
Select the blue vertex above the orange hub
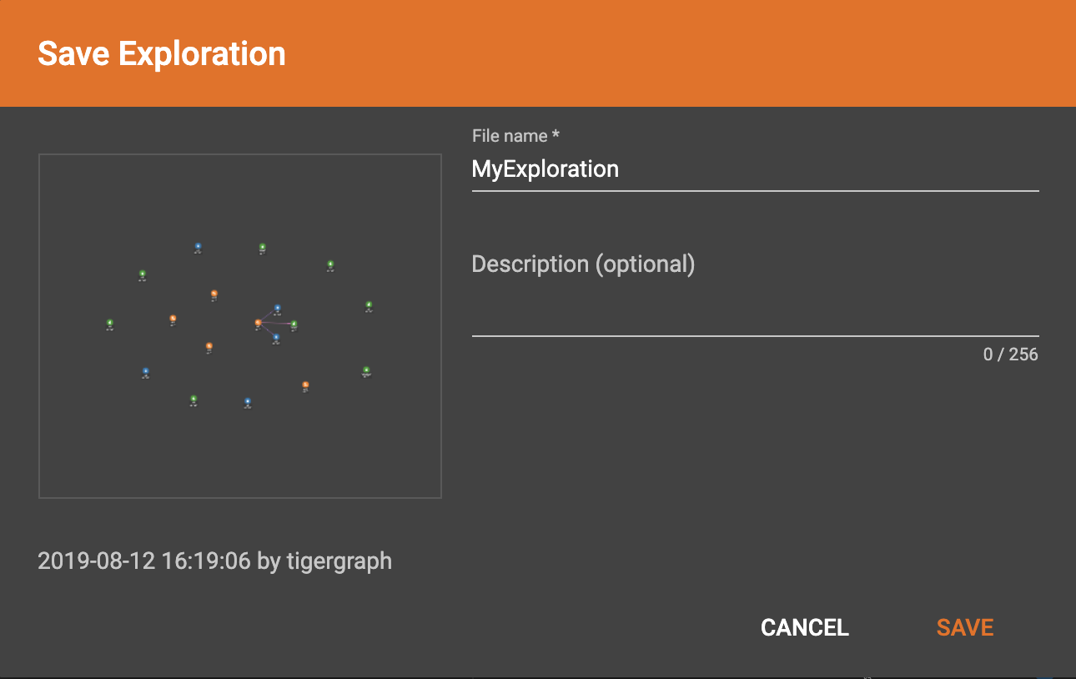coord(278,308)
